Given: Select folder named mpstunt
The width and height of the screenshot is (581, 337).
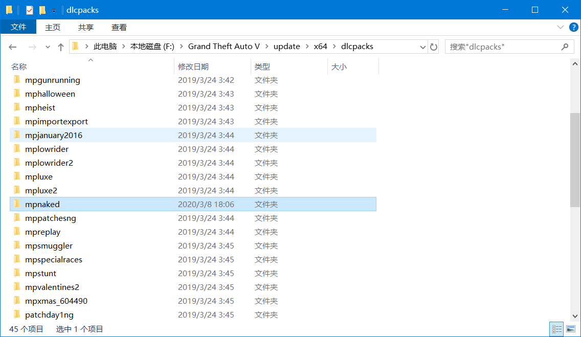Looking at the screenshot, I should click(41, 273).
